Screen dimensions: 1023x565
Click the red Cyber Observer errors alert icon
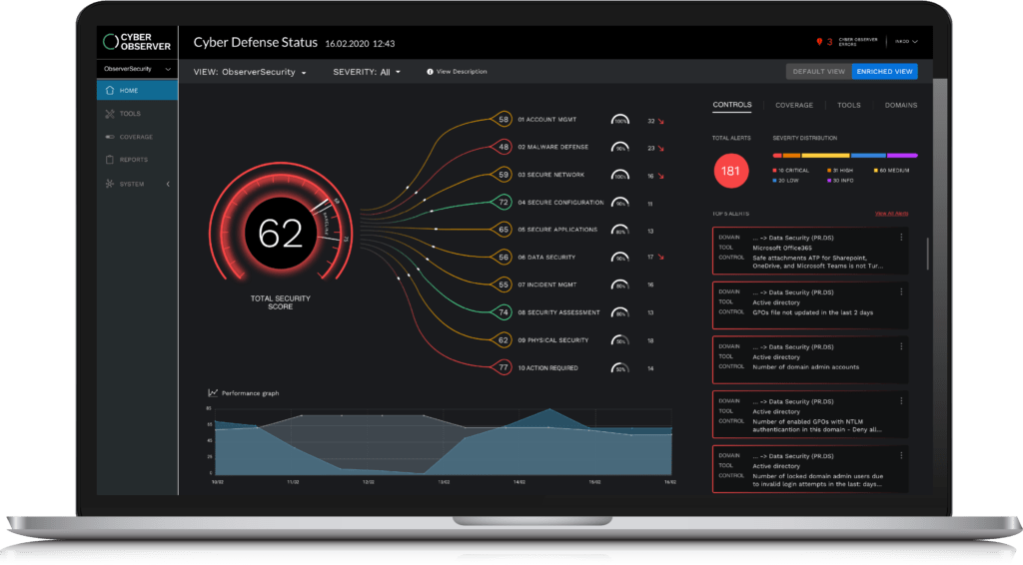click(819, 42)
